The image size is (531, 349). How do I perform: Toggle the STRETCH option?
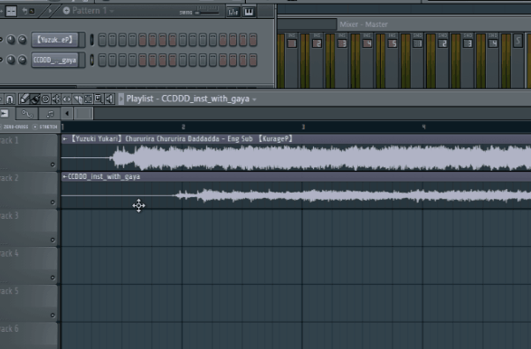tap(46, 127)
